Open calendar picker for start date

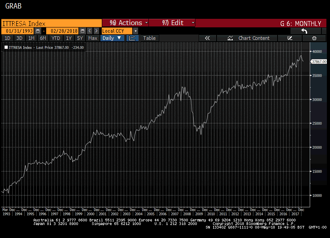coord(38,30)
